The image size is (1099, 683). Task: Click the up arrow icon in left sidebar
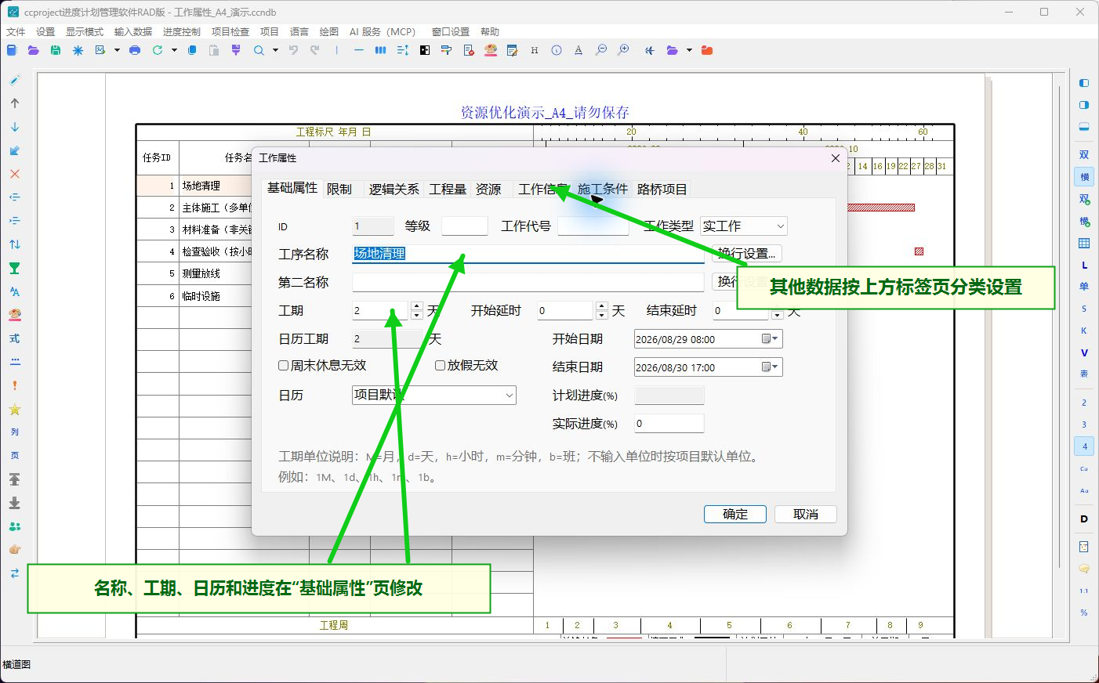pos(15,103)
